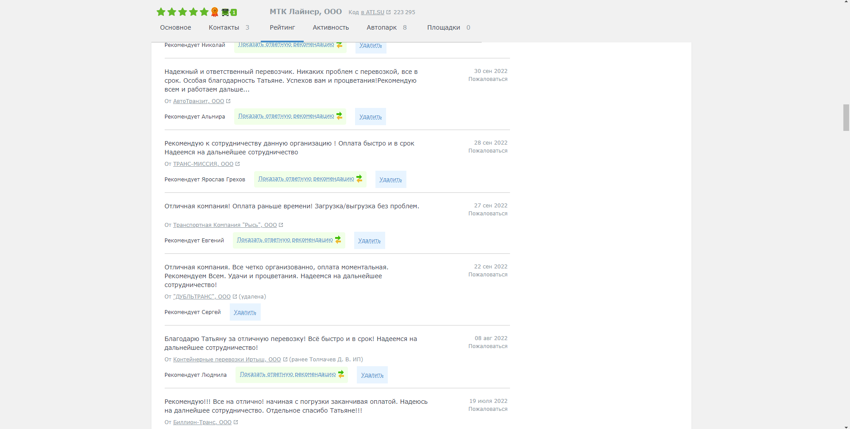The image size is (850, 429).
Task: Open the Основное tab
Action: pos(175,27)
